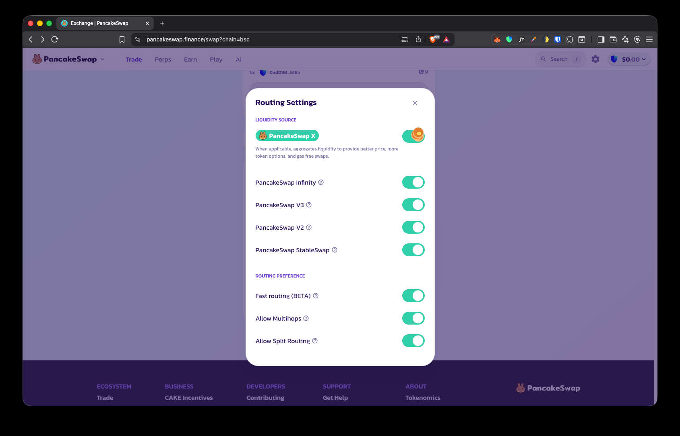This screenshot has height=436, width=680.
Task: Open a new browser tab
Action: [162, 23]
